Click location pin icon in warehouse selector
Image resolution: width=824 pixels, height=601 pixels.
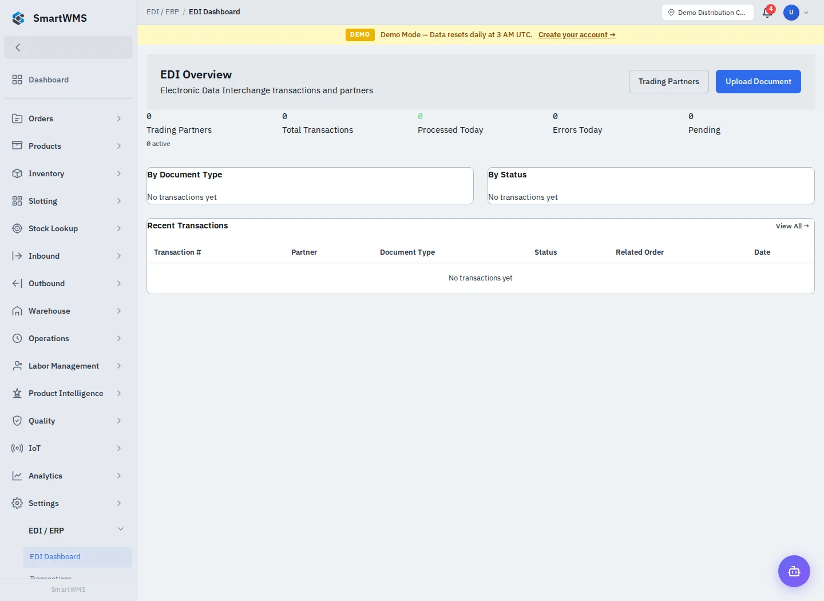(x=671, y=13)
